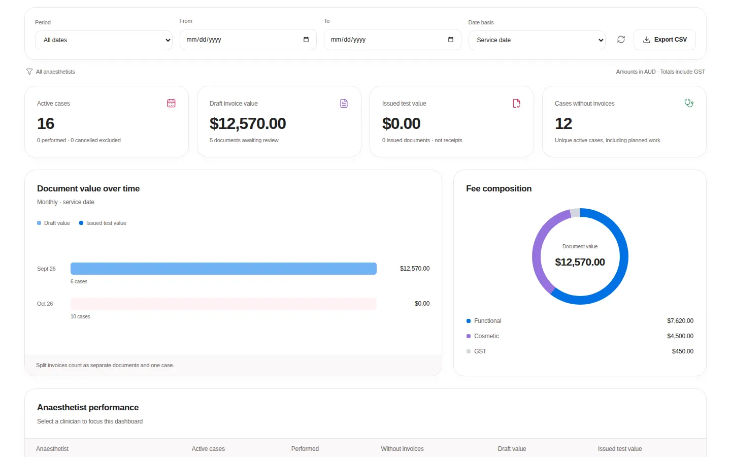This screenshot has height=457, width=731.
Task: Click the stethoscope icon on Cases without invoices card
Action: click(689, 103)
